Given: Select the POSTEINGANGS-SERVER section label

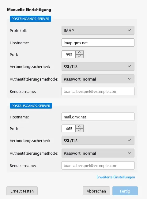Looking at the screenshot, I should 30,19.
